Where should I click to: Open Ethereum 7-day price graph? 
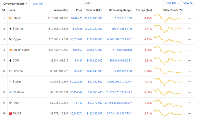tap(168, 29)
